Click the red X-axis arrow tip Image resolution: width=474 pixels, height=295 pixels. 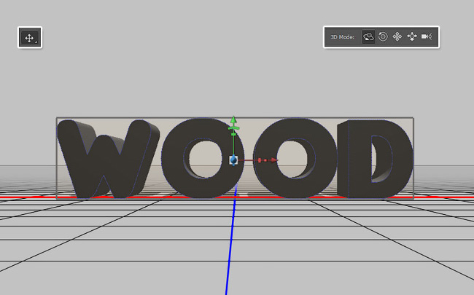pos(274,160)
